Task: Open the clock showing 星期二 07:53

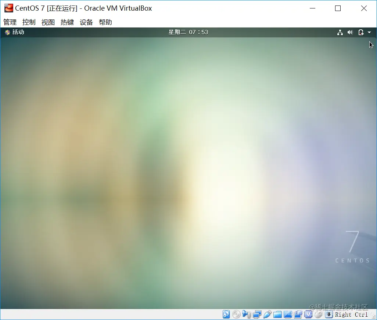Action: 188,32
